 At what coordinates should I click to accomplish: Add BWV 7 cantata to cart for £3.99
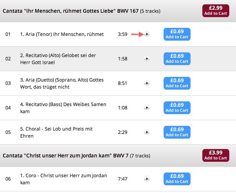(x=215, y=155)
